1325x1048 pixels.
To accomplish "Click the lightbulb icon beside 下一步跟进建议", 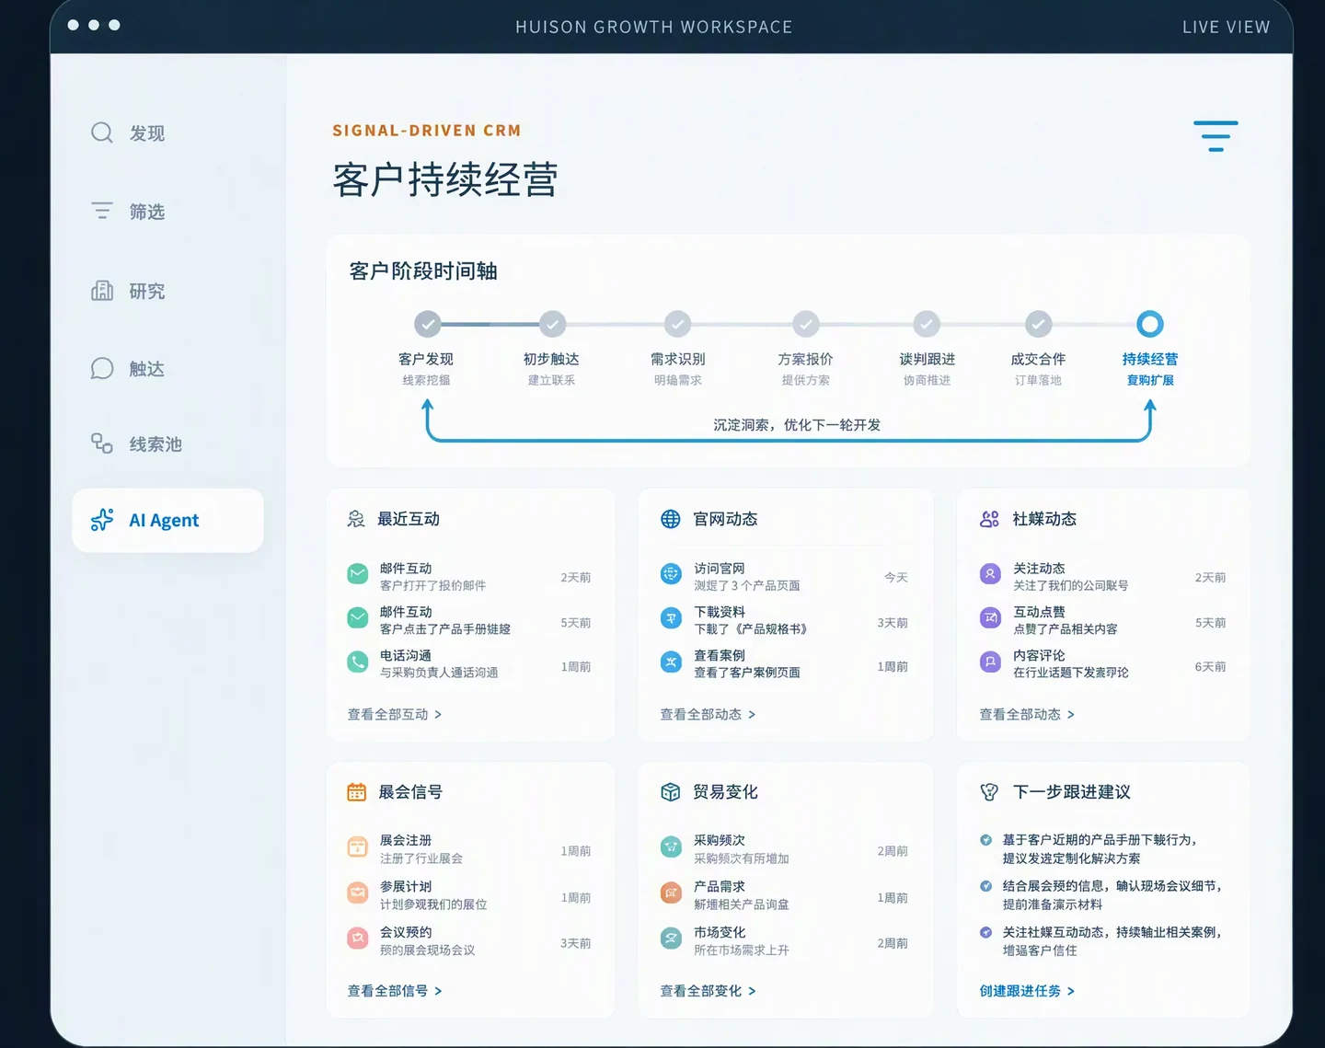I will 989,792.
